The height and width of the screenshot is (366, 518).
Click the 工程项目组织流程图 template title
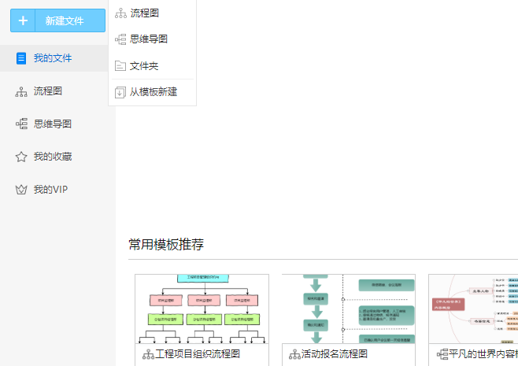tap(198, 354)
